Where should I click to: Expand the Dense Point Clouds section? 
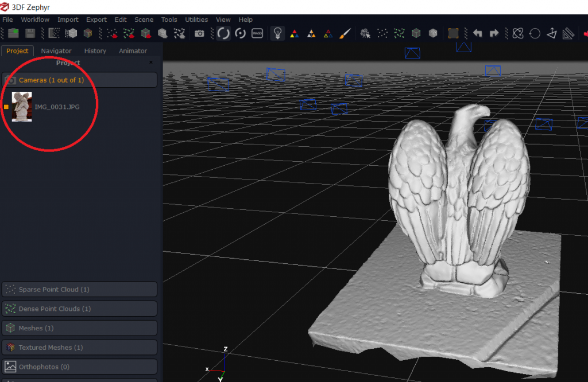coord(79,309)
